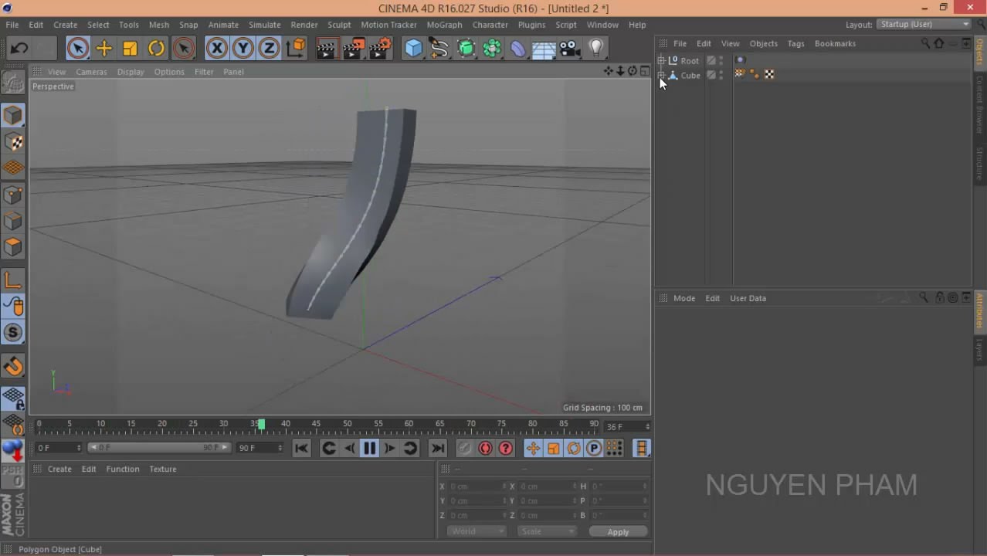Click the current frame 36 F field
987x556 pixels.
(x=627, y=426)
